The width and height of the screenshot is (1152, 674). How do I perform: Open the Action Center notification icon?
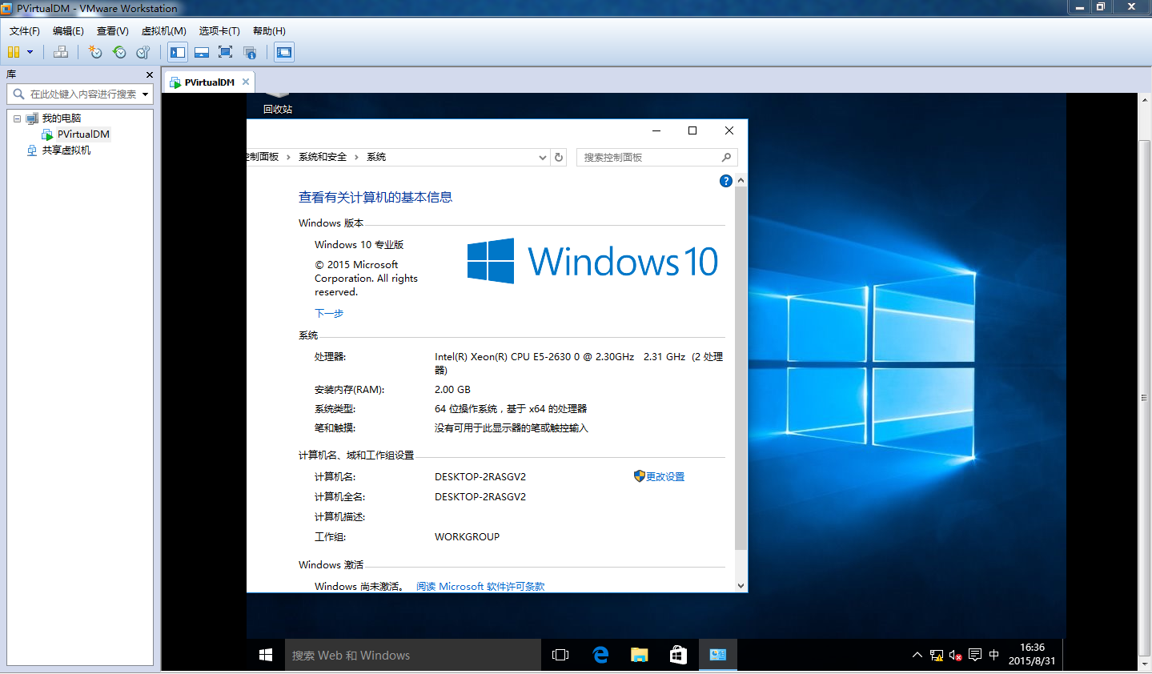point(975,655)
